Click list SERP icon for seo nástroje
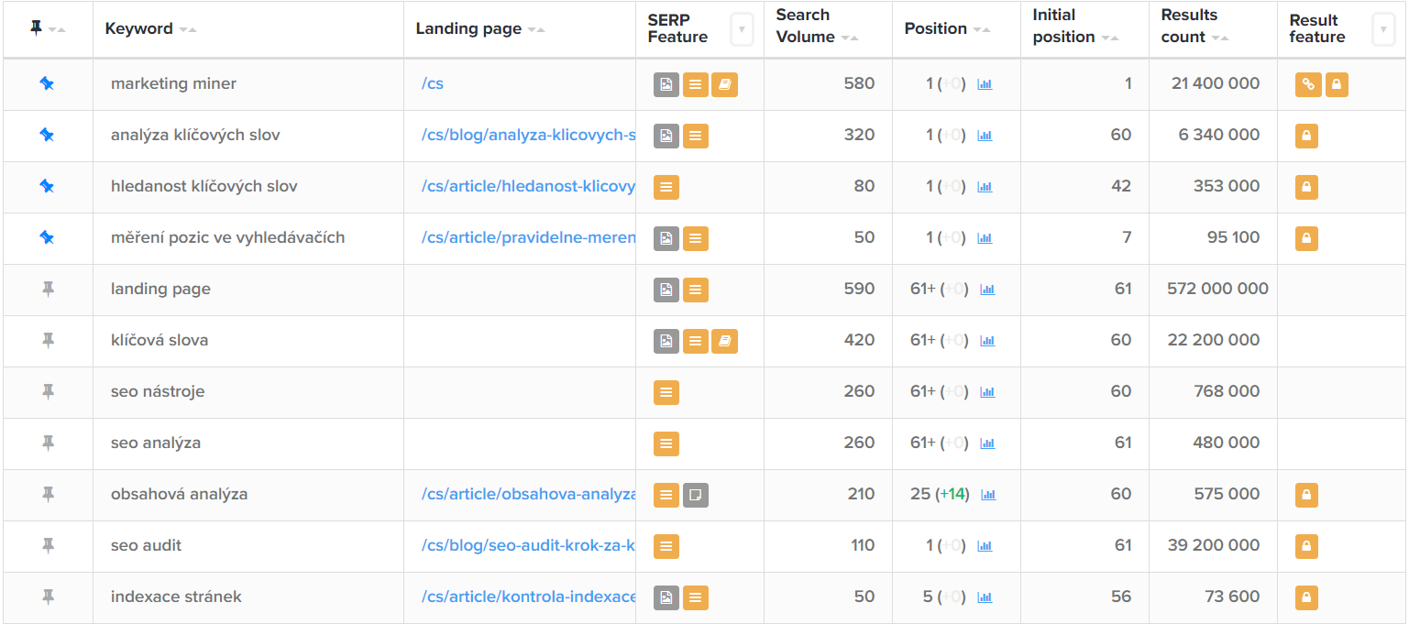The image size is (1409, 624). click(x=666, y=393)
